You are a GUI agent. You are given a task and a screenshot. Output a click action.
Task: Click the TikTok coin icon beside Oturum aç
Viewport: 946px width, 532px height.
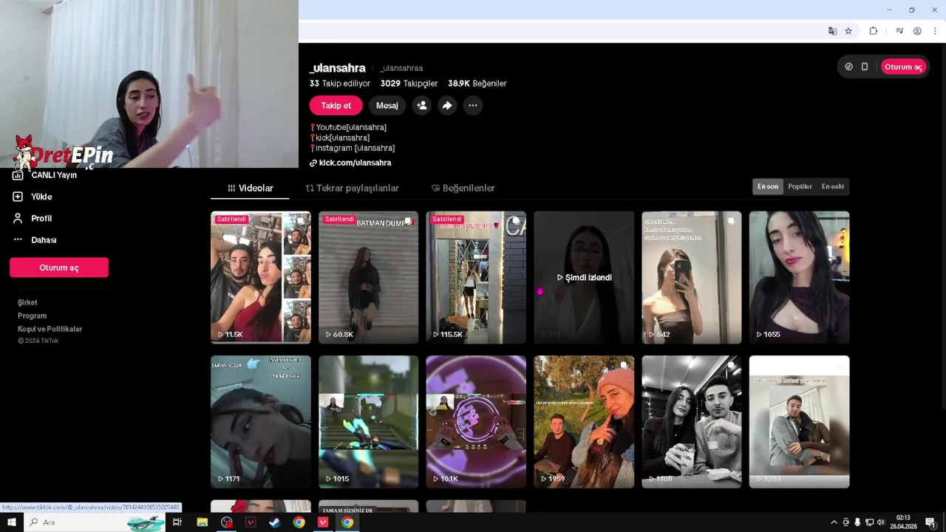pos(848,66)
